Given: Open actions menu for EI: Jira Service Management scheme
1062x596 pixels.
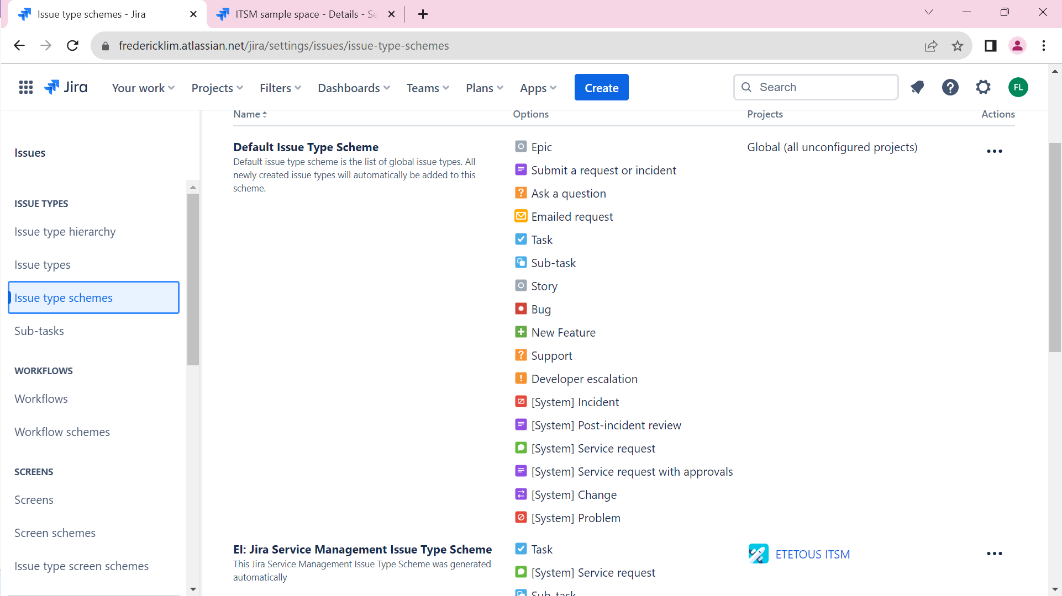Looking at the screenshot, I should [x=994, y=554].
